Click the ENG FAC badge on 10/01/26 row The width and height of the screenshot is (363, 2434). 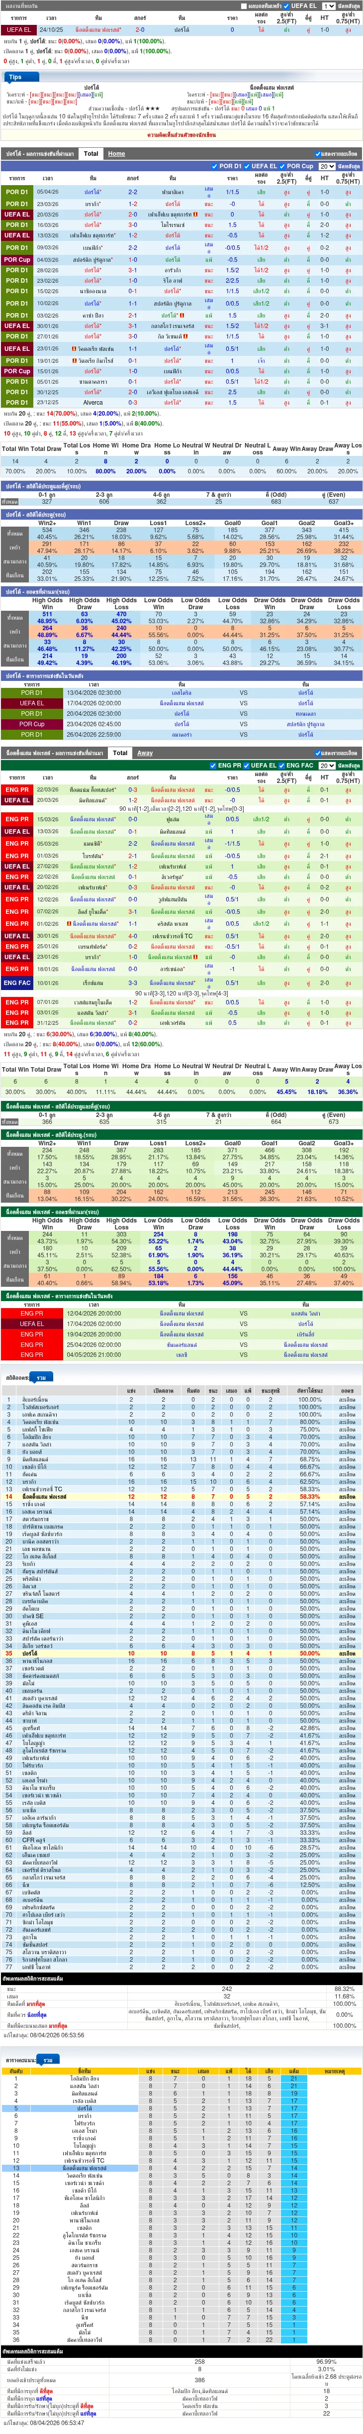17,983
